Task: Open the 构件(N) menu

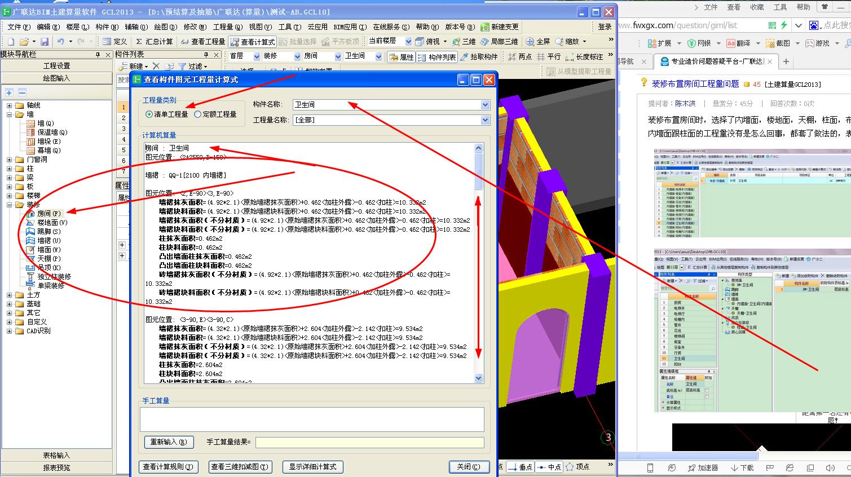Action: [x=107, y=26]
